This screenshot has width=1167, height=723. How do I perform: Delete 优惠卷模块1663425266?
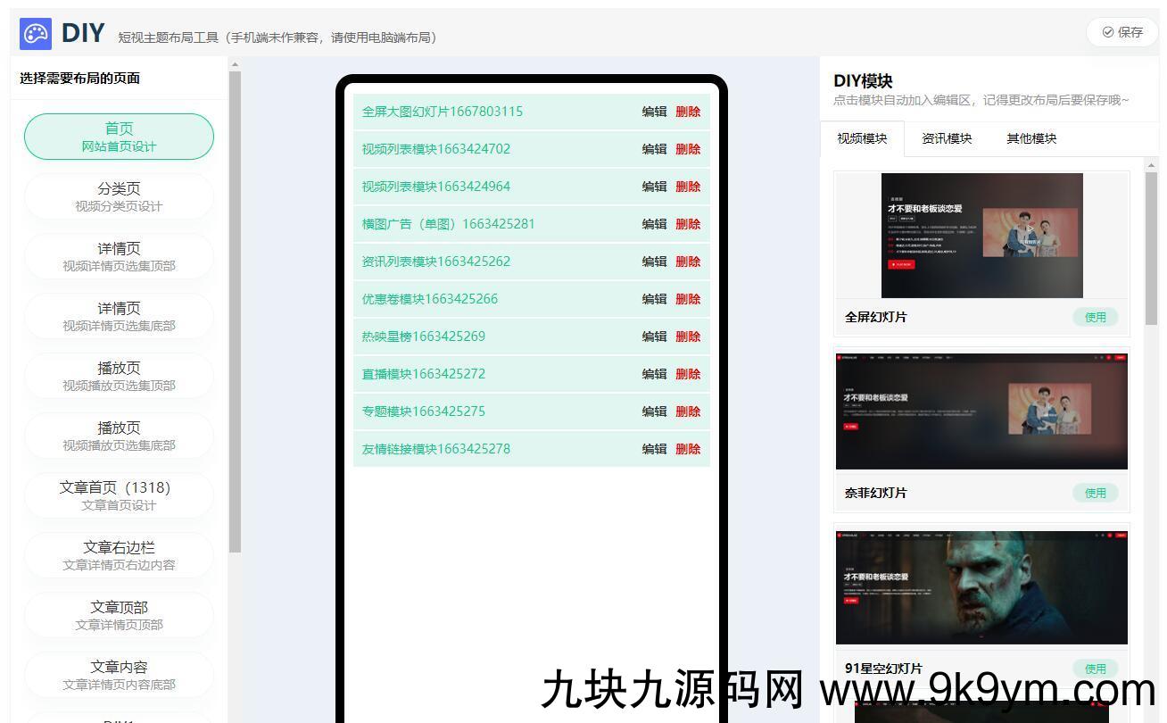(x=688, y=299)
